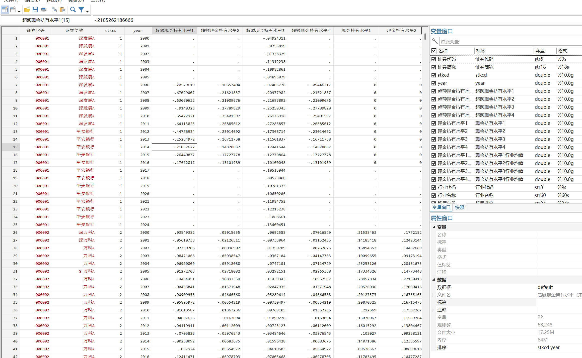Click the open file folder icon
This screenshot has width=582, height=358.
click(x=27, y=10)
